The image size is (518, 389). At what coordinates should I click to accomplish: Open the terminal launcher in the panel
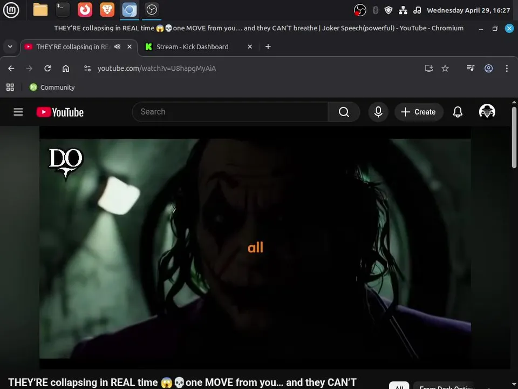(63, 10)
